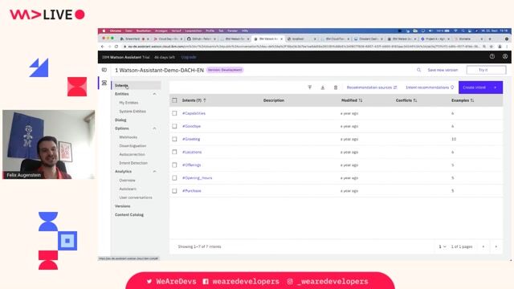514x289 pixels.
Task: Check the #Goodbye intent checkbox
Action: (x=174, y=126)
